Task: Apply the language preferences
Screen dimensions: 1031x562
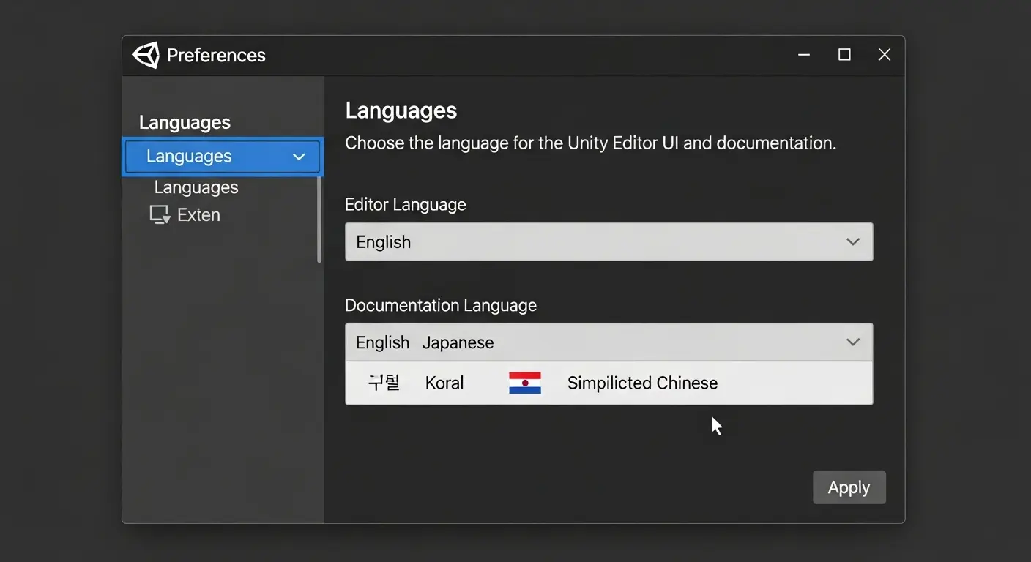Action: (849, 487)
